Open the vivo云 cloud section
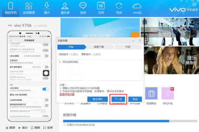Image resolution: width=199 pixels, height=132 pixels. [137, 8]
